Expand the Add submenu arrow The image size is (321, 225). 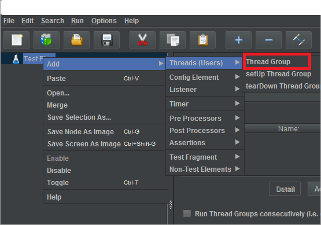coord(161,64)
